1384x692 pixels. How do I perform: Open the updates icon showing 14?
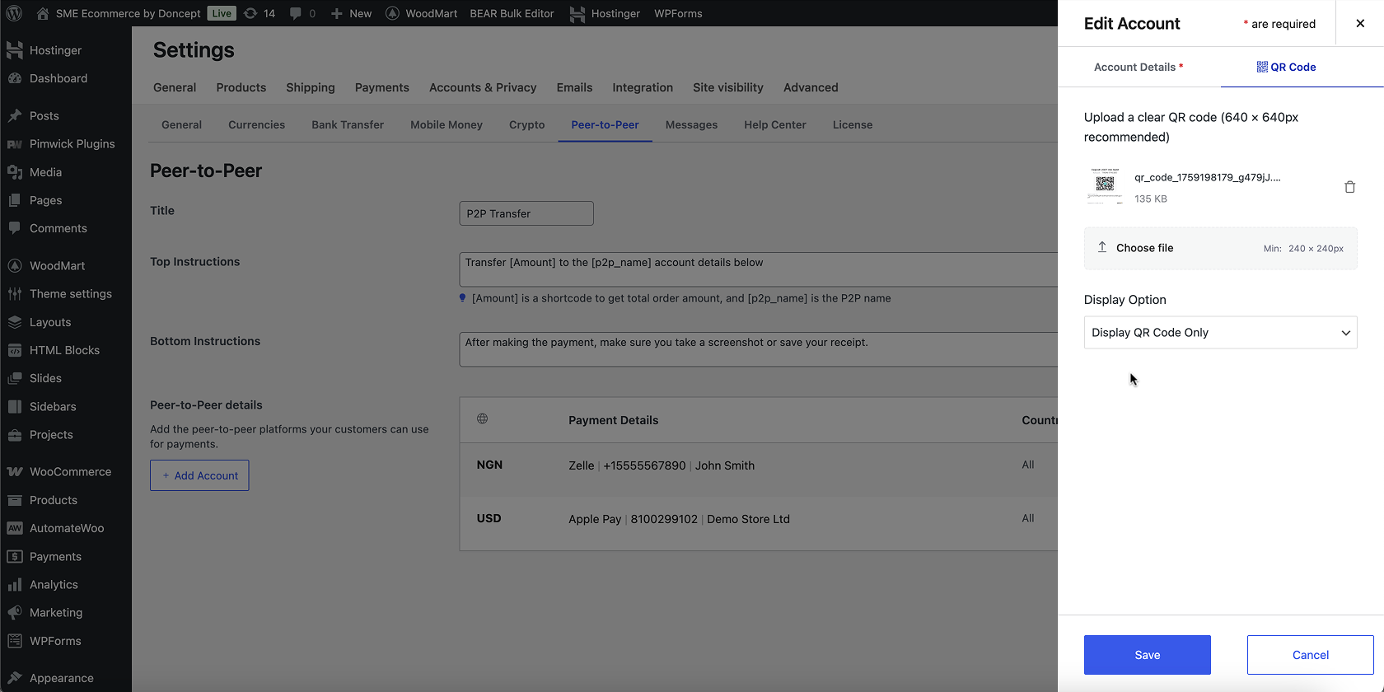click(259, 13)
